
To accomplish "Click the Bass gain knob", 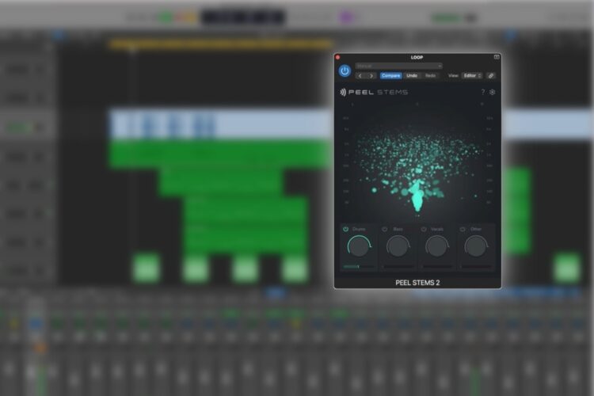I will pyautogui.click(x=398, y=246).
